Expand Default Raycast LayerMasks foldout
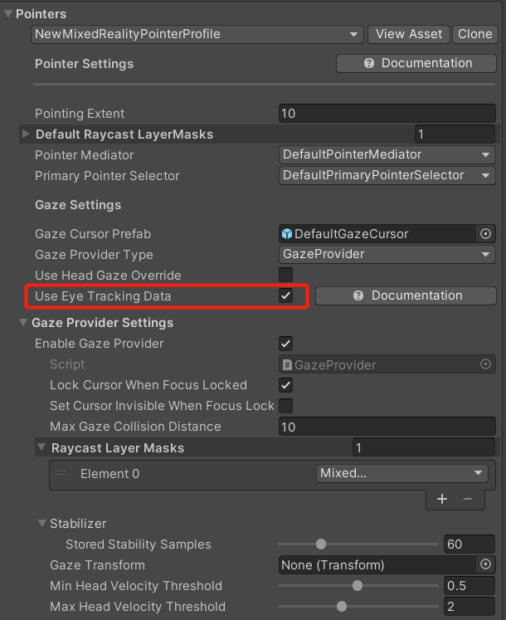The height and width of the screenshot is (620, 506). pos(26,134)
